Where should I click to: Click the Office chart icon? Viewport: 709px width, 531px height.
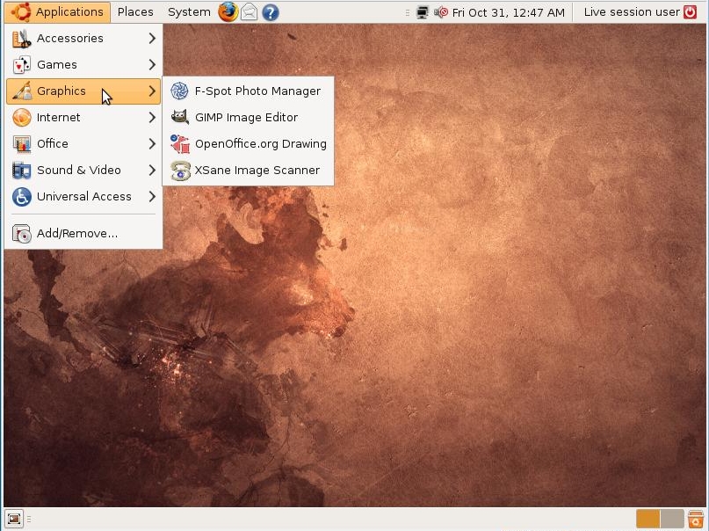[x=21, y=144]
